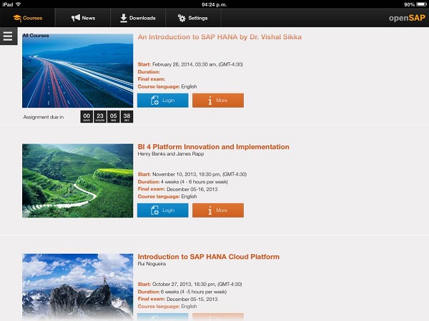Open title An Introduction to SAP HANA by Dr. Vishal Sikka
429x321 pixels.
coord(220,37)
